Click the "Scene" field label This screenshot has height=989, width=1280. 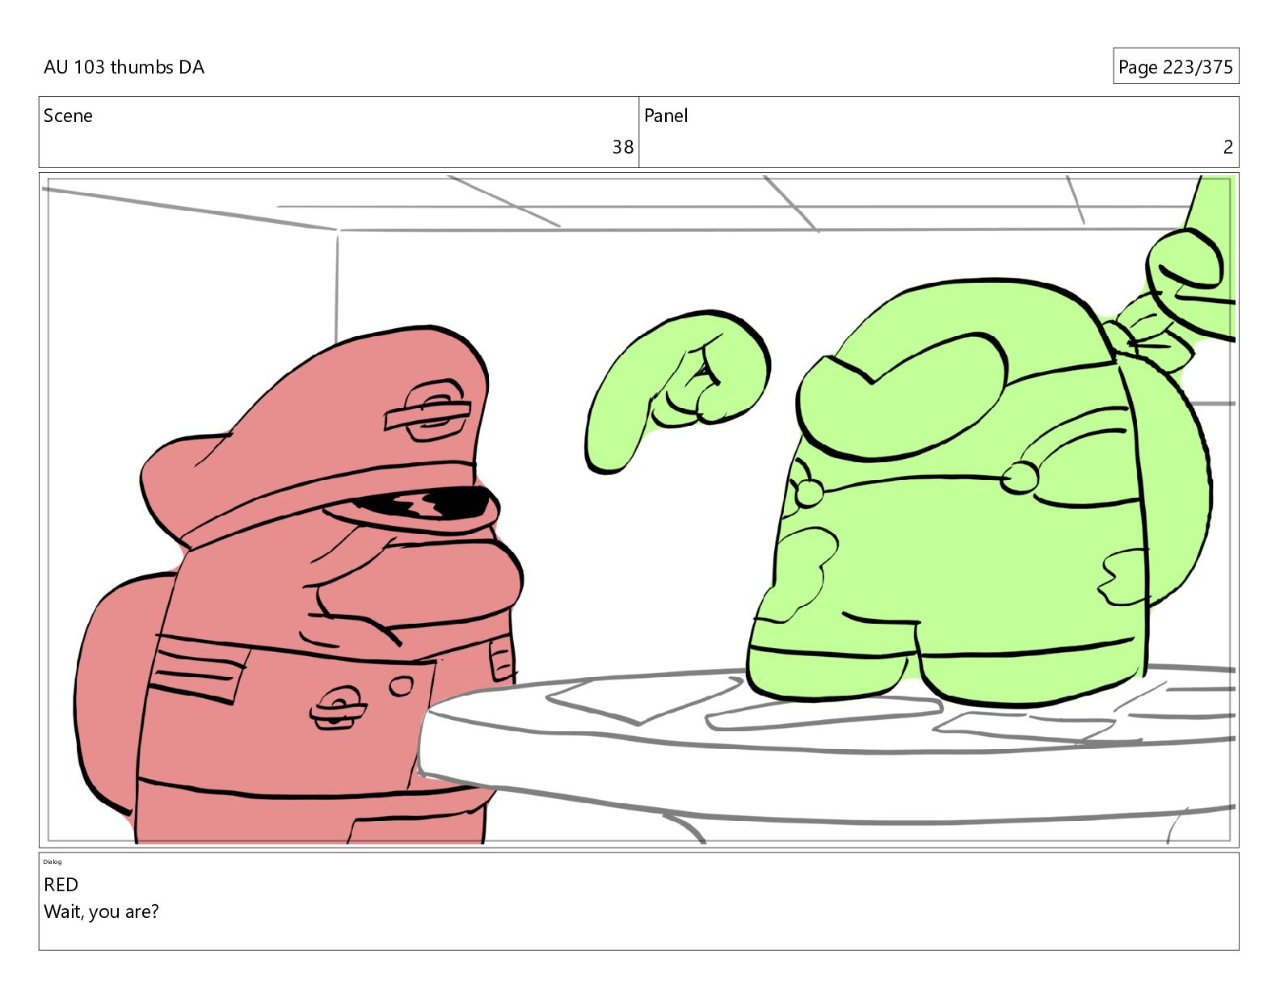(68, 116)
